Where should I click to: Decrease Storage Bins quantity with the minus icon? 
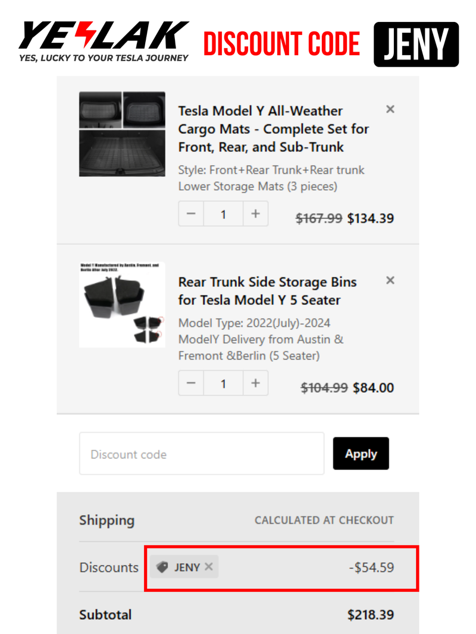190,383
